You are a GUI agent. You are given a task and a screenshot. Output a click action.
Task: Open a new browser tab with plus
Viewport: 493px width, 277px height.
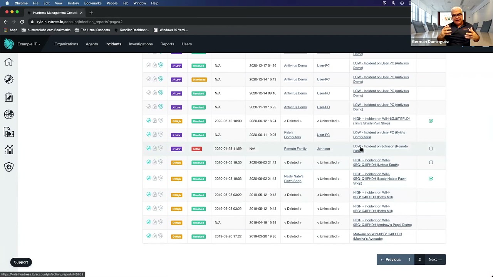[91, 13]
